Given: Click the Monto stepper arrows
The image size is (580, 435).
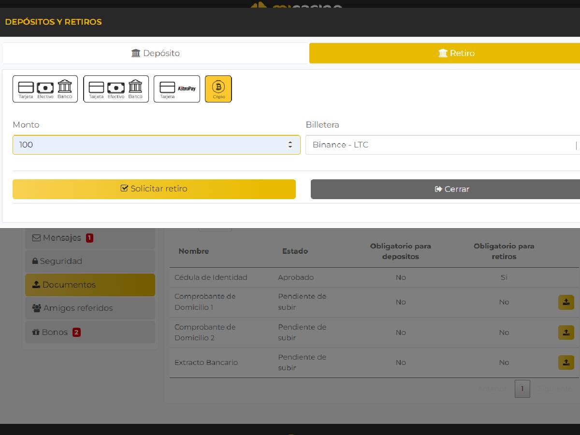Looking at the screenshot, I should [x=290, y=145].
